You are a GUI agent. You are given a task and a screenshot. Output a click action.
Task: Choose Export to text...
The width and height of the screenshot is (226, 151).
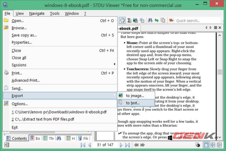136,103
